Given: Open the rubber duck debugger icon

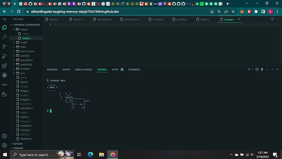Looking at the screenshot, I should point(4,94).
